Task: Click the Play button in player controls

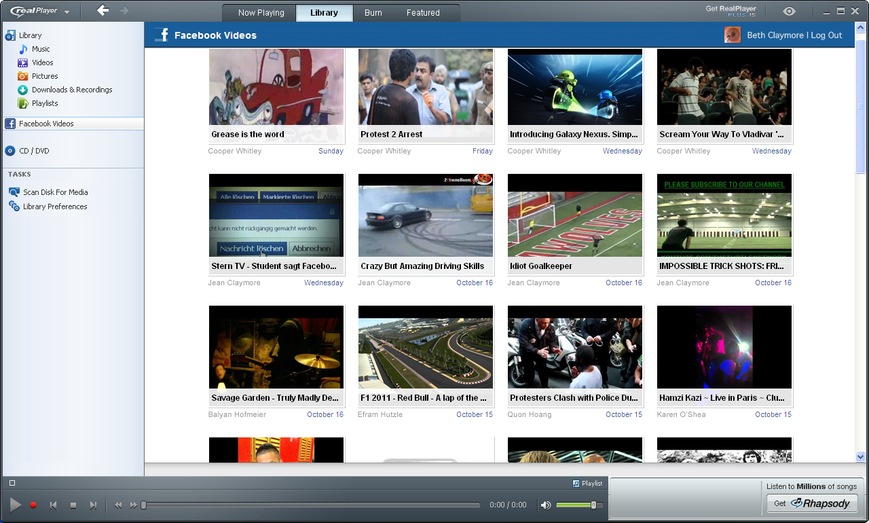Action: tap(15, 505)
